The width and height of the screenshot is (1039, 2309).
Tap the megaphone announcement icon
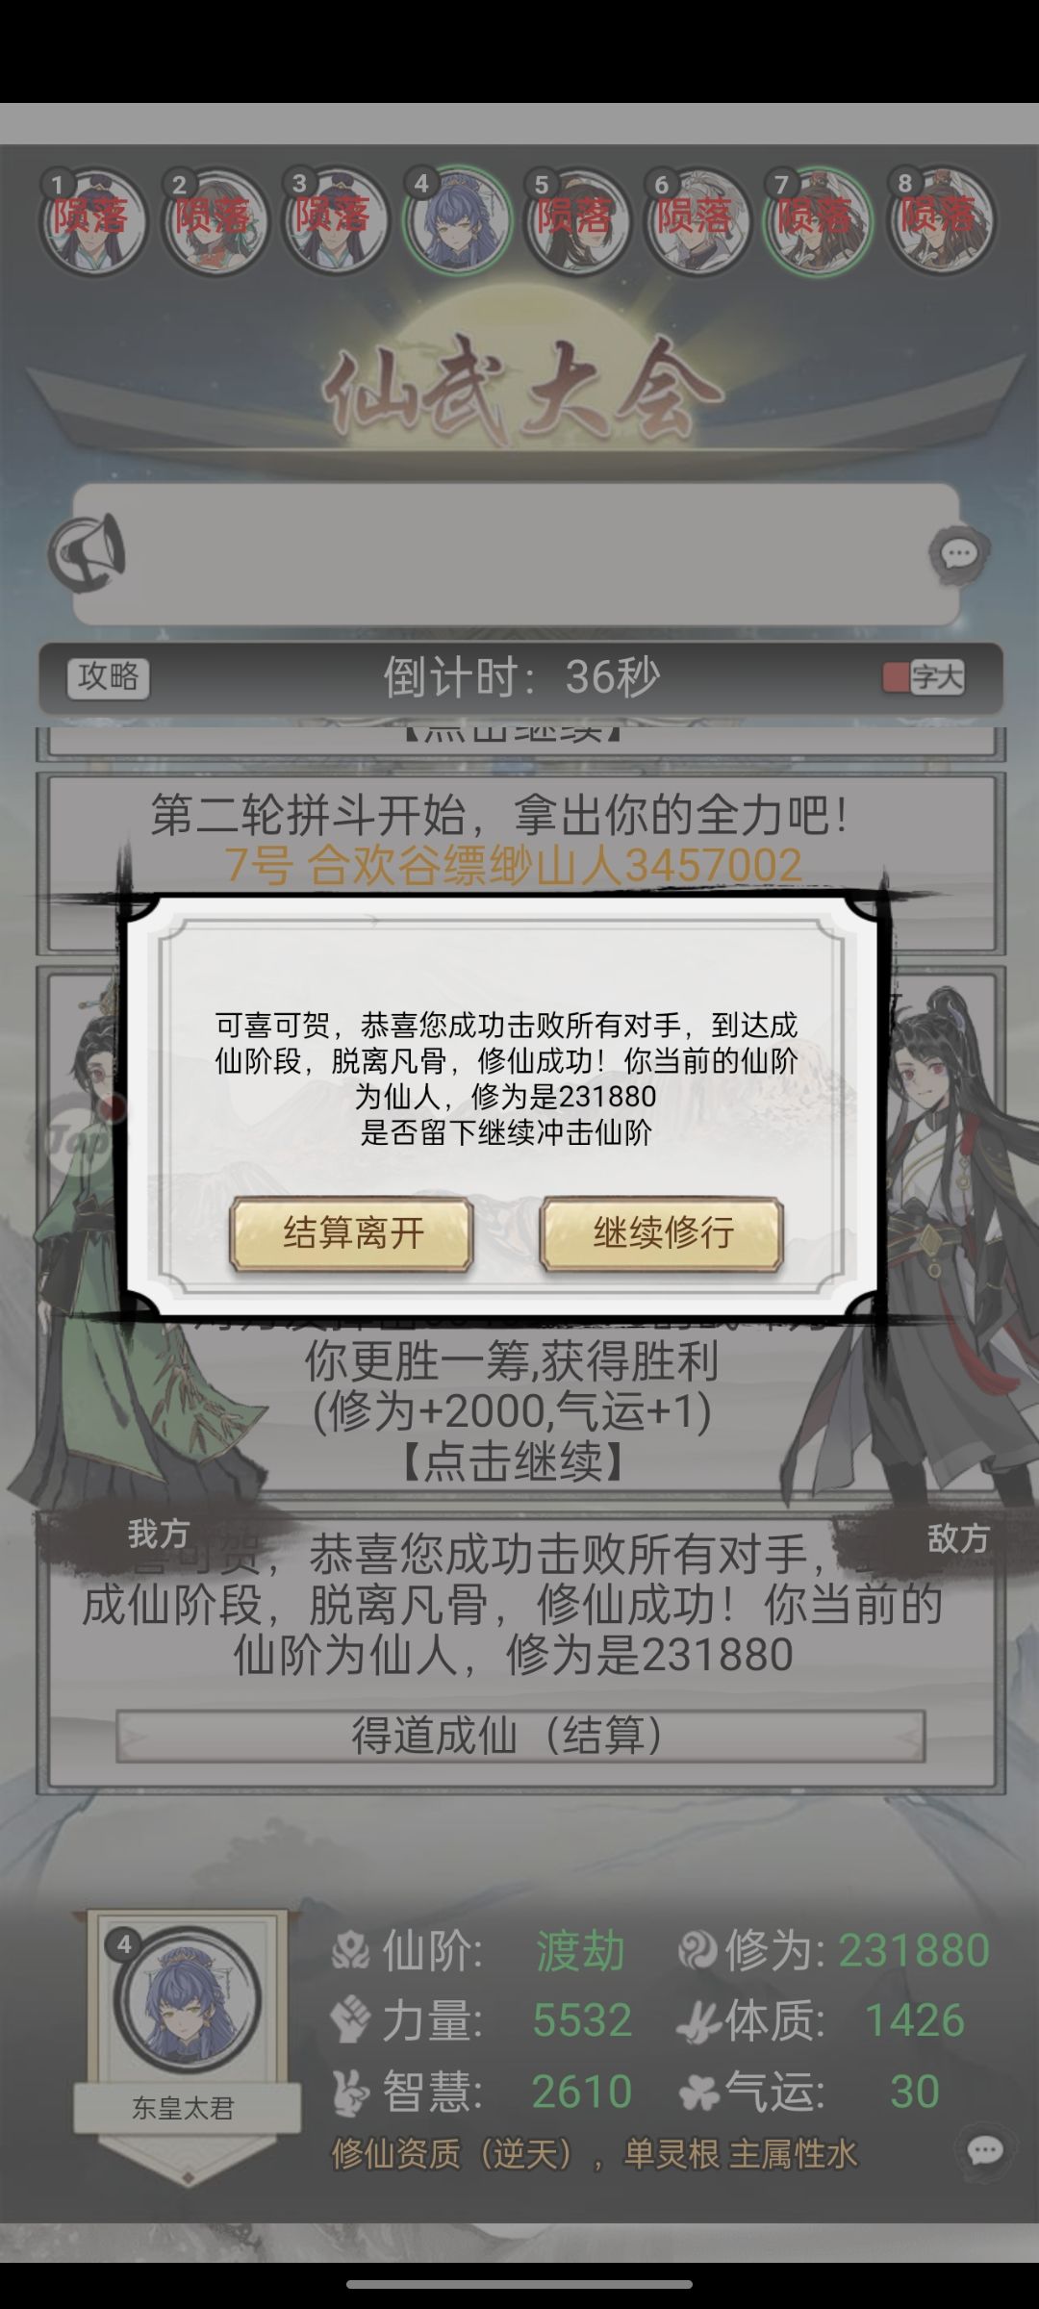(x=88, y=553)
